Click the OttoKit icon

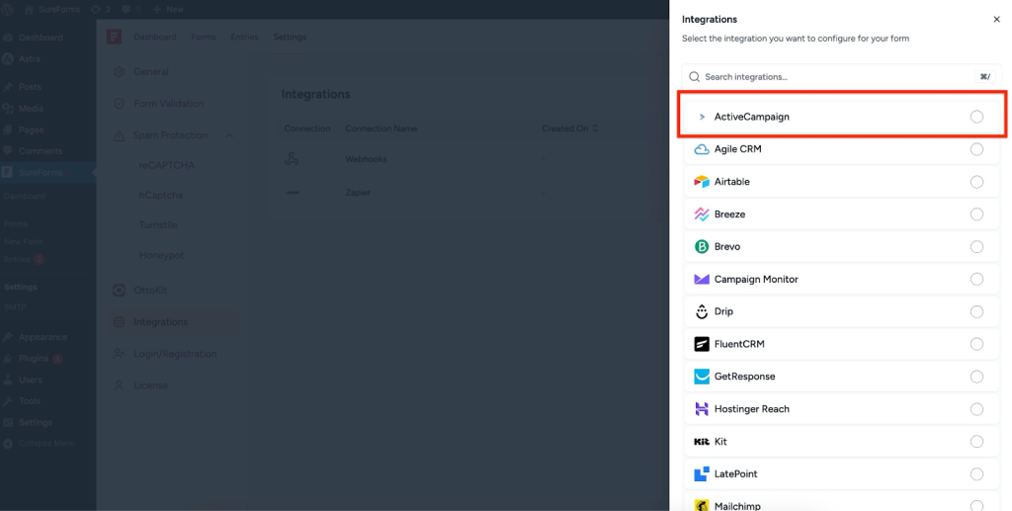(x=119, y=291)
